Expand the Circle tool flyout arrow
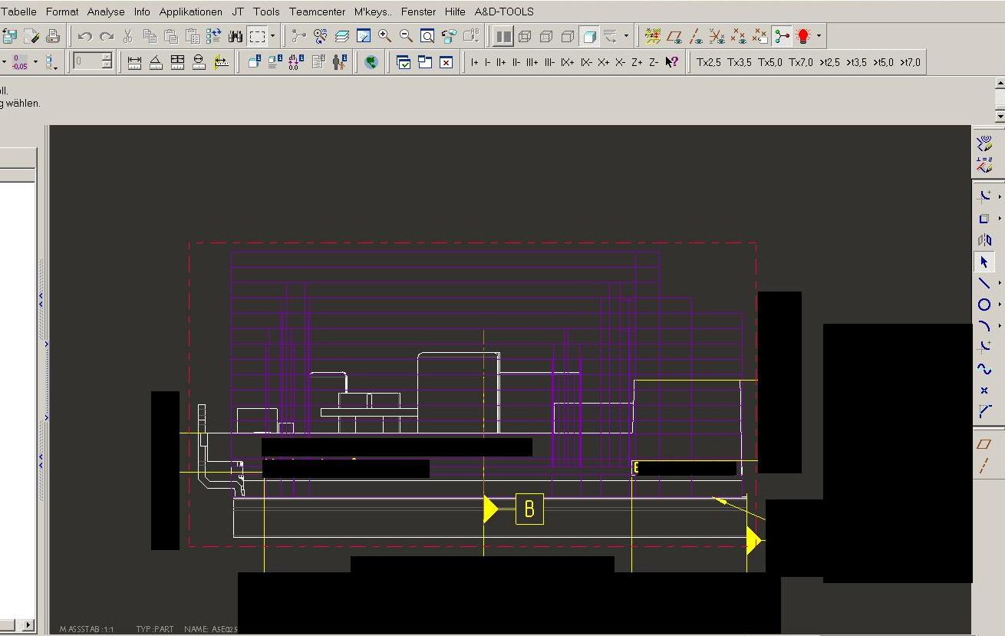The image size is (1005, 636). tap(1000, 305)
